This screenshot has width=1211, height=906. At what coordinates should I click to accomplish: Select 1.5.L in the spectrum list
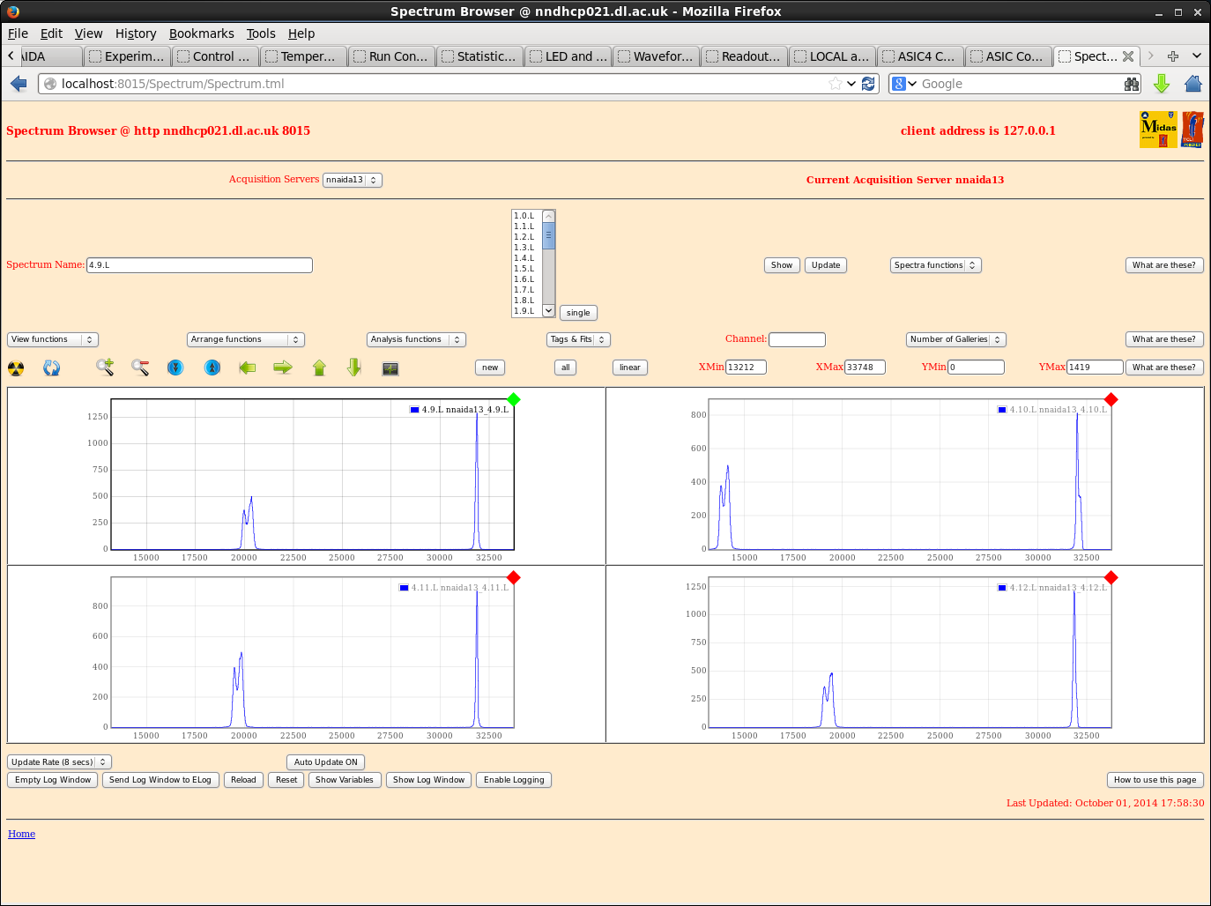526,269
